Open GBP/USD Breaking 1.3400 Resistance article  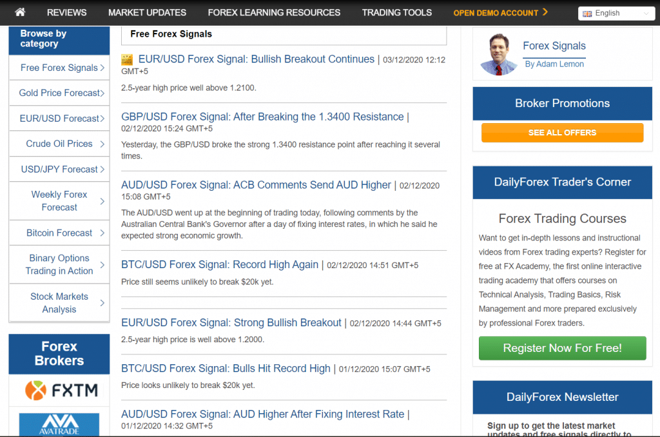[x=262, y=117]
